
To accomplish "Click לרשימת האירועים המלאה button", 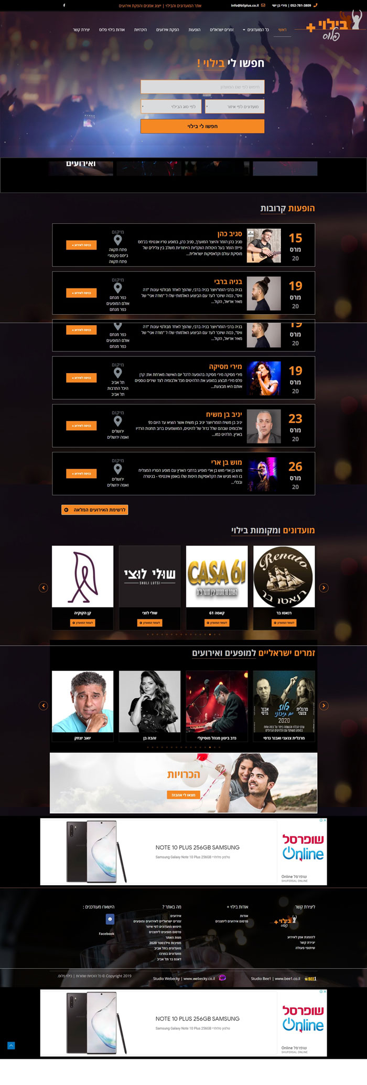I will 95,510.
